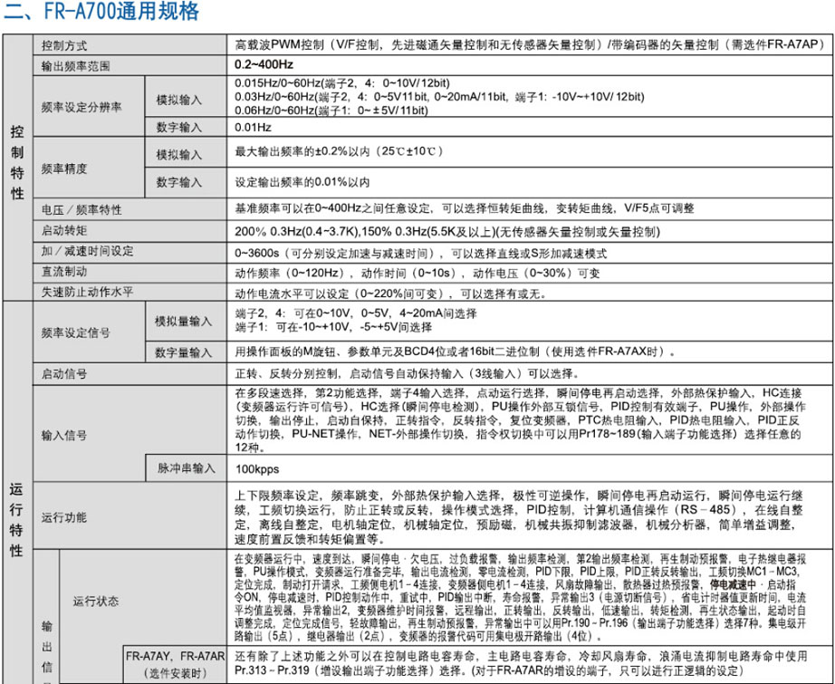Click the heading 二、FR-A700通用规格

pyautogui.click(x=101, y=11)
